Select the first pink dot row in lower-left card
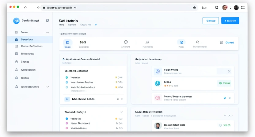This screenshot has width=255, height=137. coord(93,123)
